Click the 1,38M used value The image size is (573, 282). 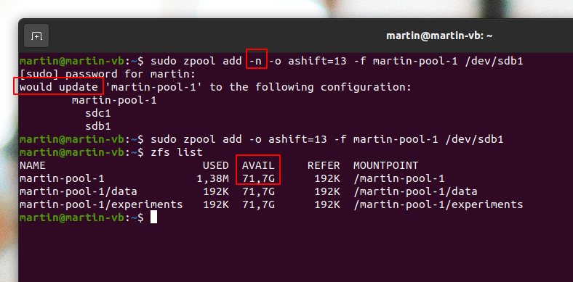212,178
